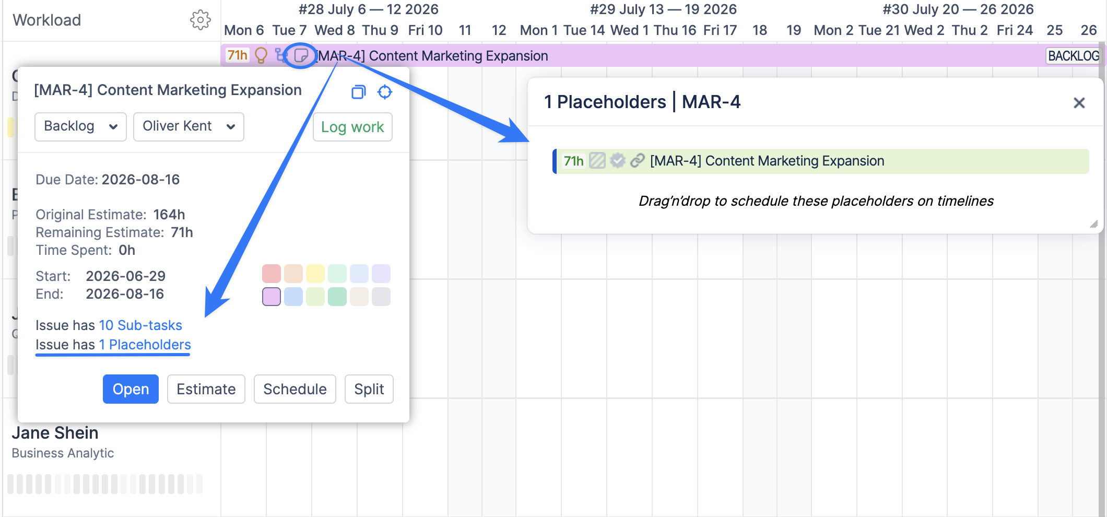Open the Workload settings gear
The height and width of the screenshot is (517, 1107).
tap(201, 20)
